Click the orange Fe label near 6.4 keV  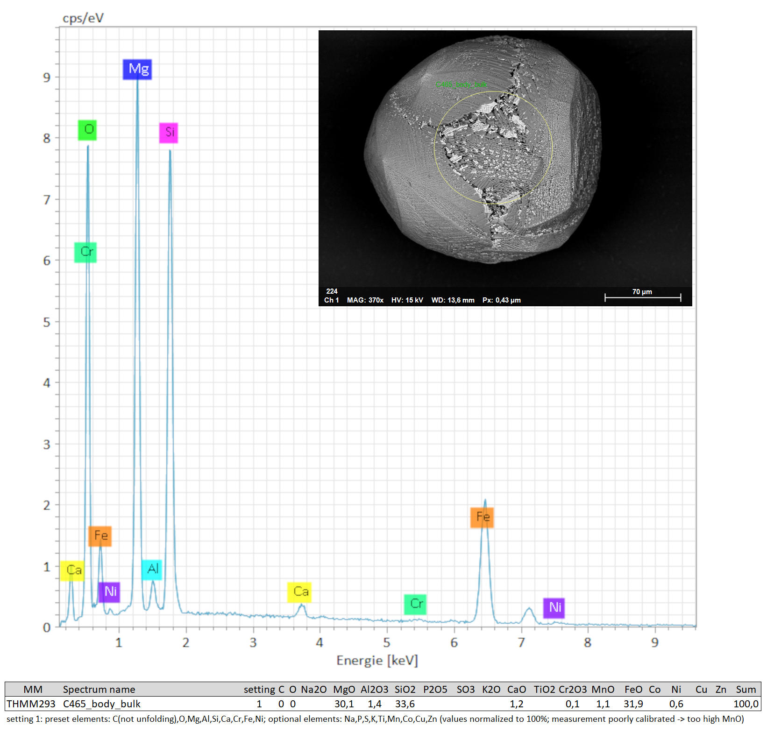pos(482,517)
